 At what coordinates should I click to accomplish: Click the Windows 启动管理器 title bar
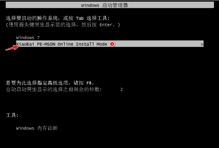point(110,5)
